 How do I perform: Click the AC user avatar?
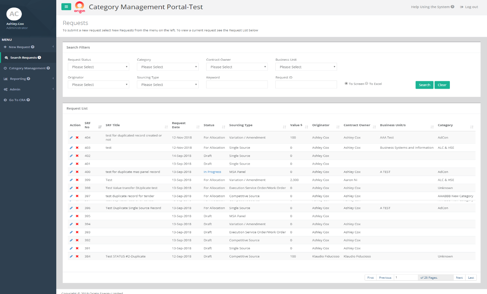(14, 14)
